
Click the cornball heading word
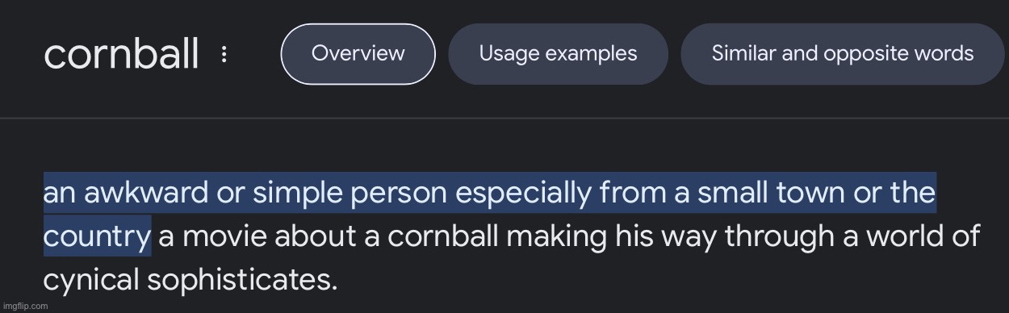121,54
